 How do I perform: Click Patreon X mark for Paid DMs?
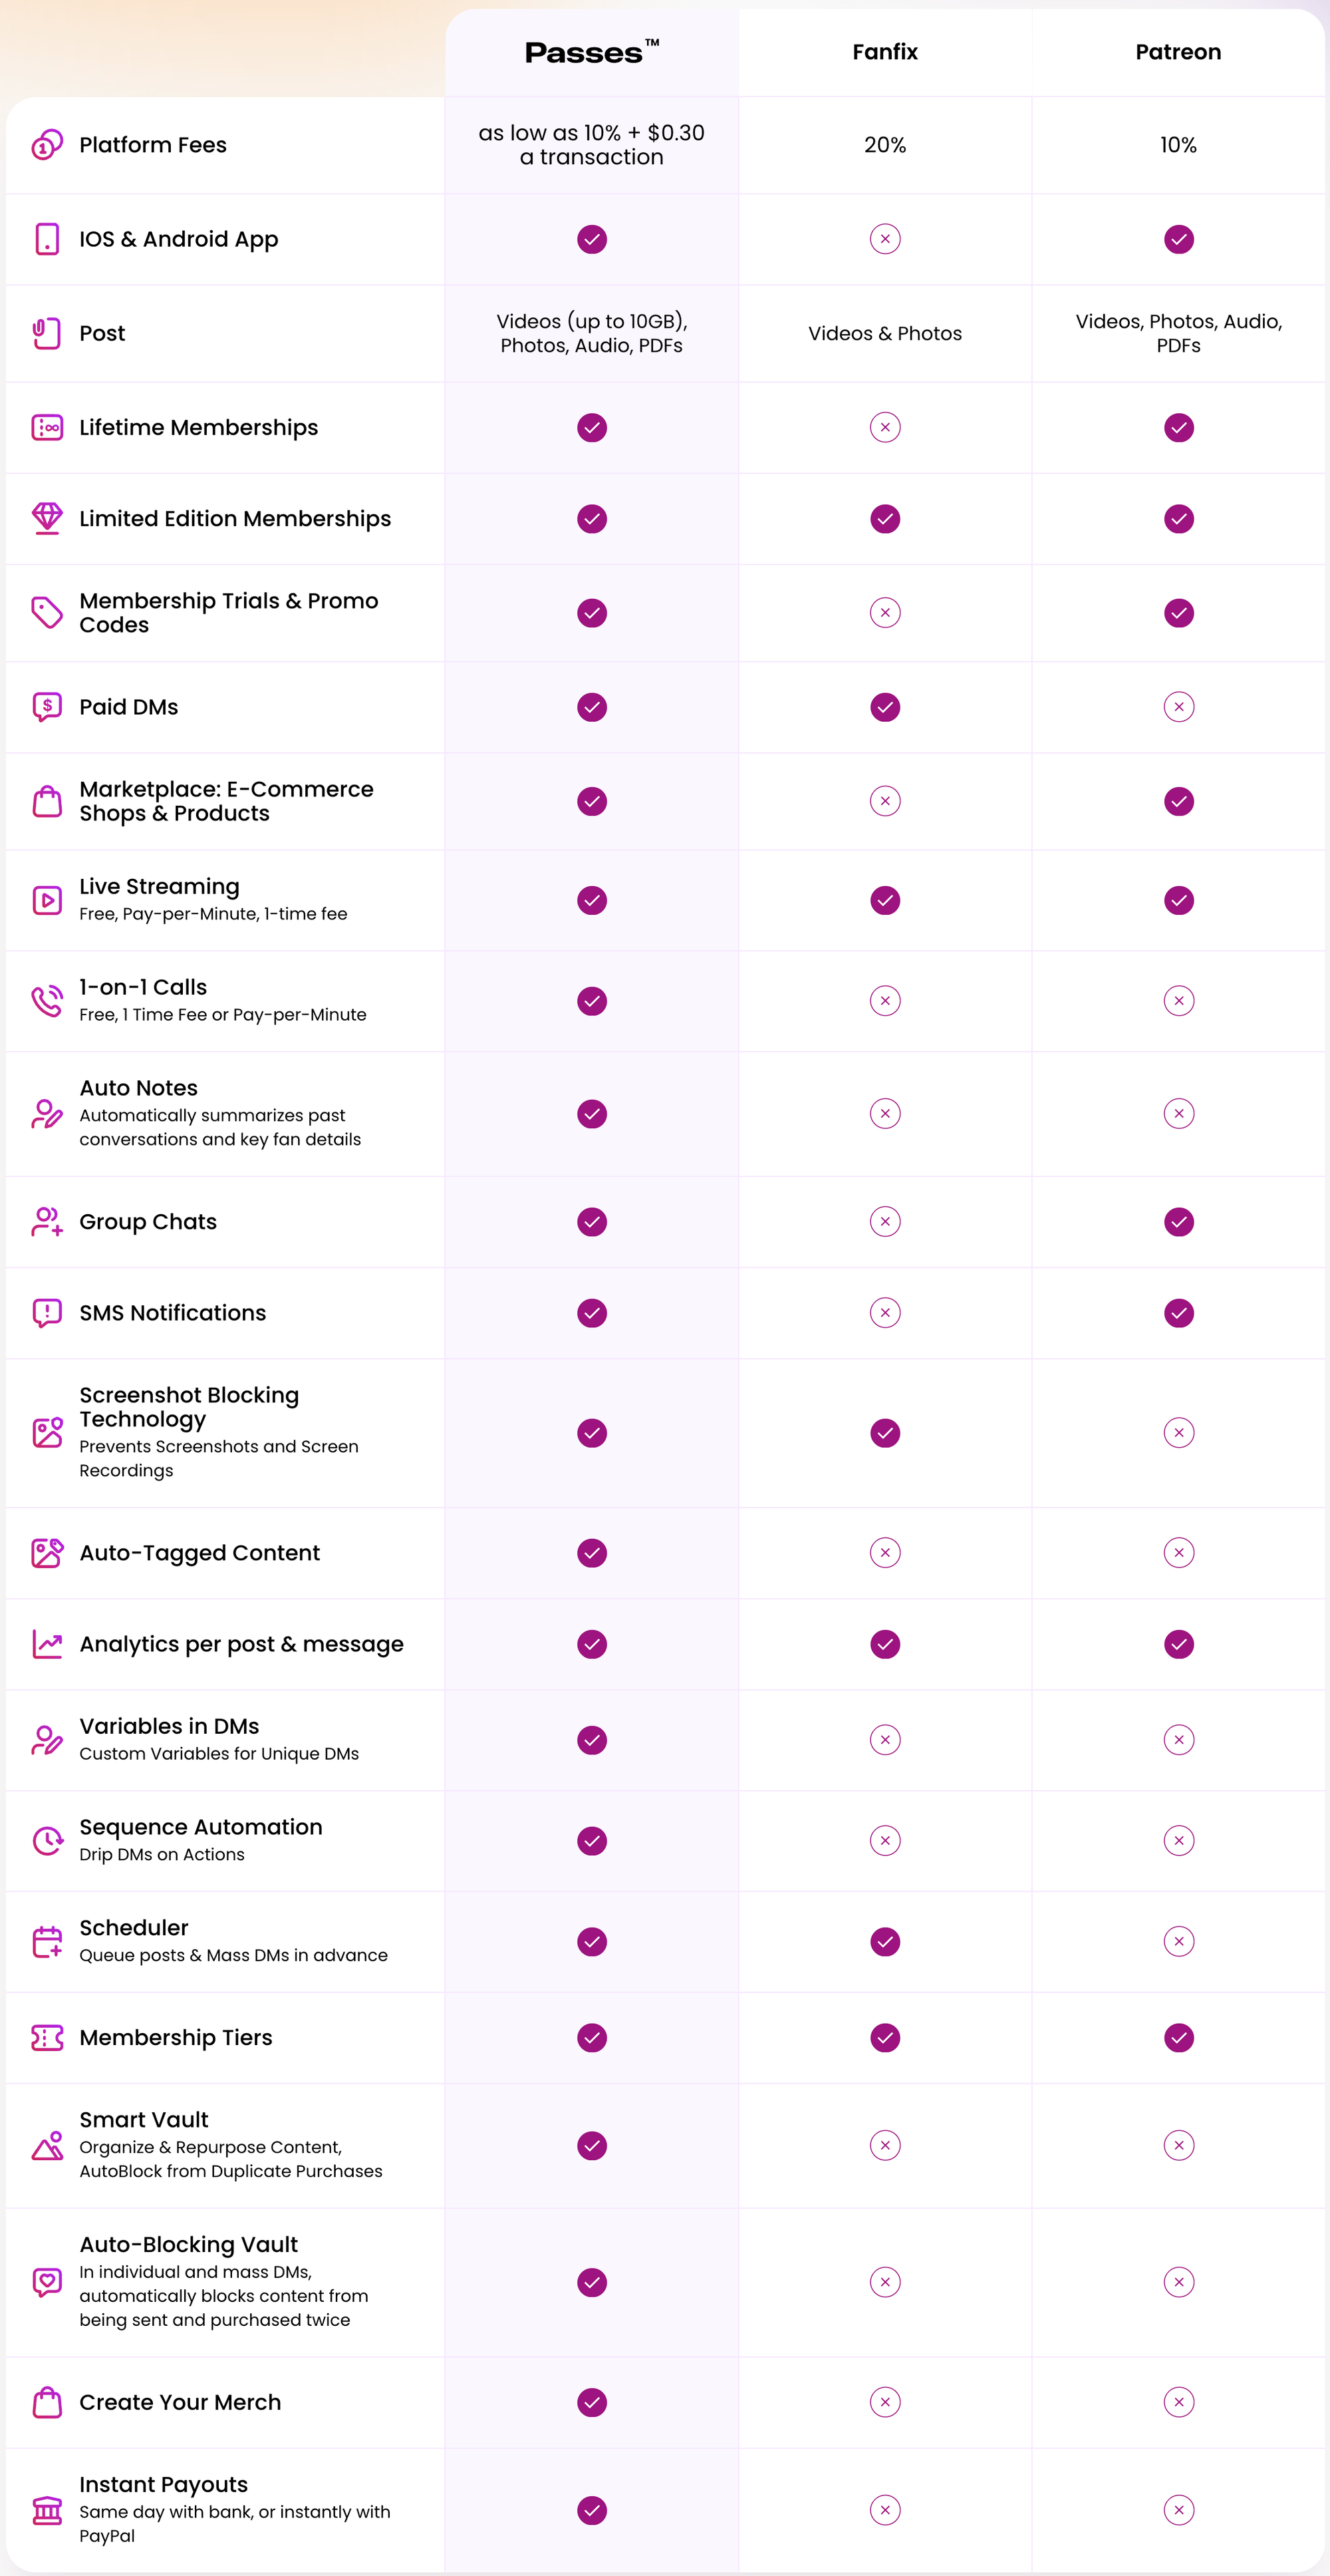click(x=1179, y=707)
